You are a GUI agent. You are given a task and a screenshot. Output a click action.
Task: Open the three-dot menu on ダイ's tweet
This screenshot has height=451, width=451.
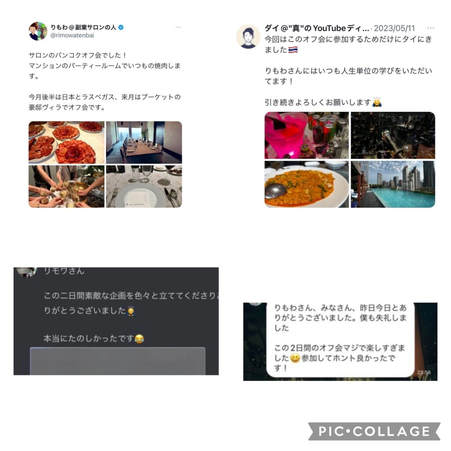[431, 28]
